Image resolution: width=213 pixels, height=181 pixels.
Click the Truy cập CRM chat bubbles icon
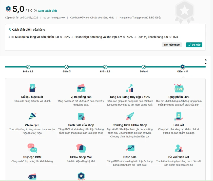(x=32, y=148)
